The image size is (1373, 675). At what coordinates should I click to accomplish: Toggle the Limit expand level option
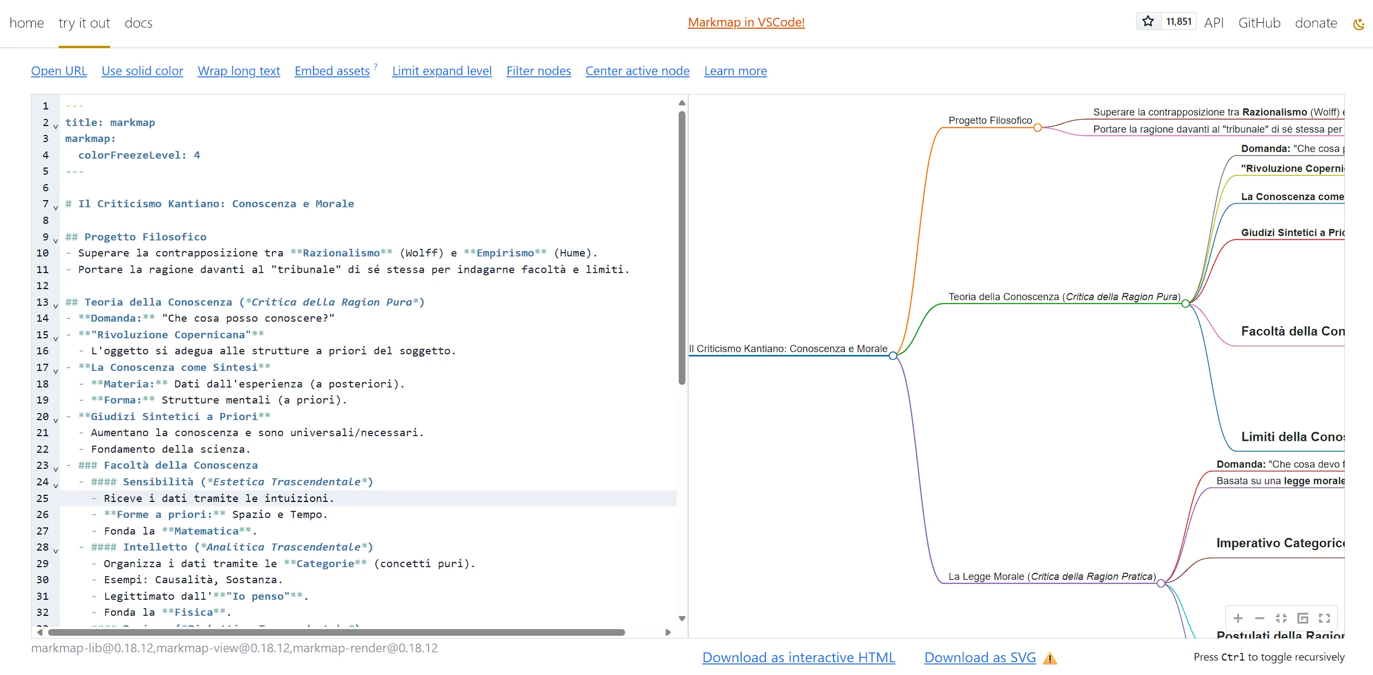pyautogui.click(x=442, y=71)
